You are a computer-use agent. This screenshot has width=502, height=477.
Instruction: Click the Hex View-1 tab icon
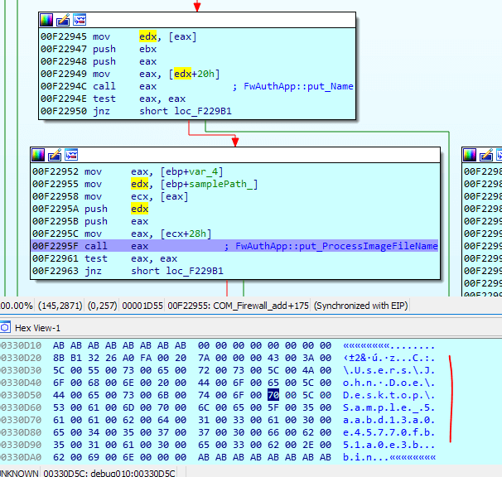5,328
